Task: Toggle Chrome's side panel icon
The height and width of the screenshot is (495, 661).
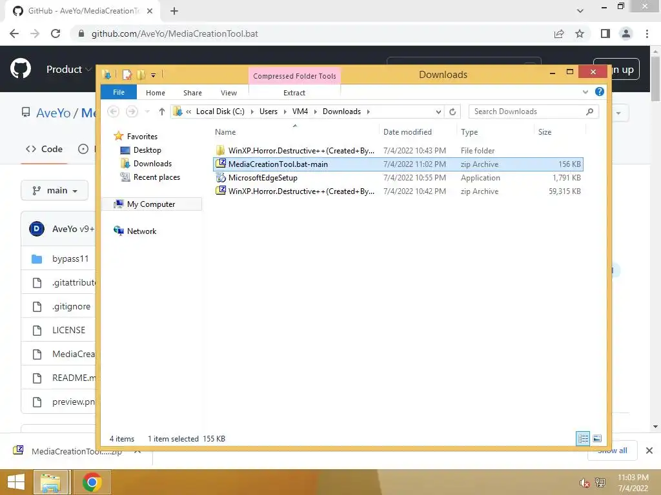Action: coord(605,34)
